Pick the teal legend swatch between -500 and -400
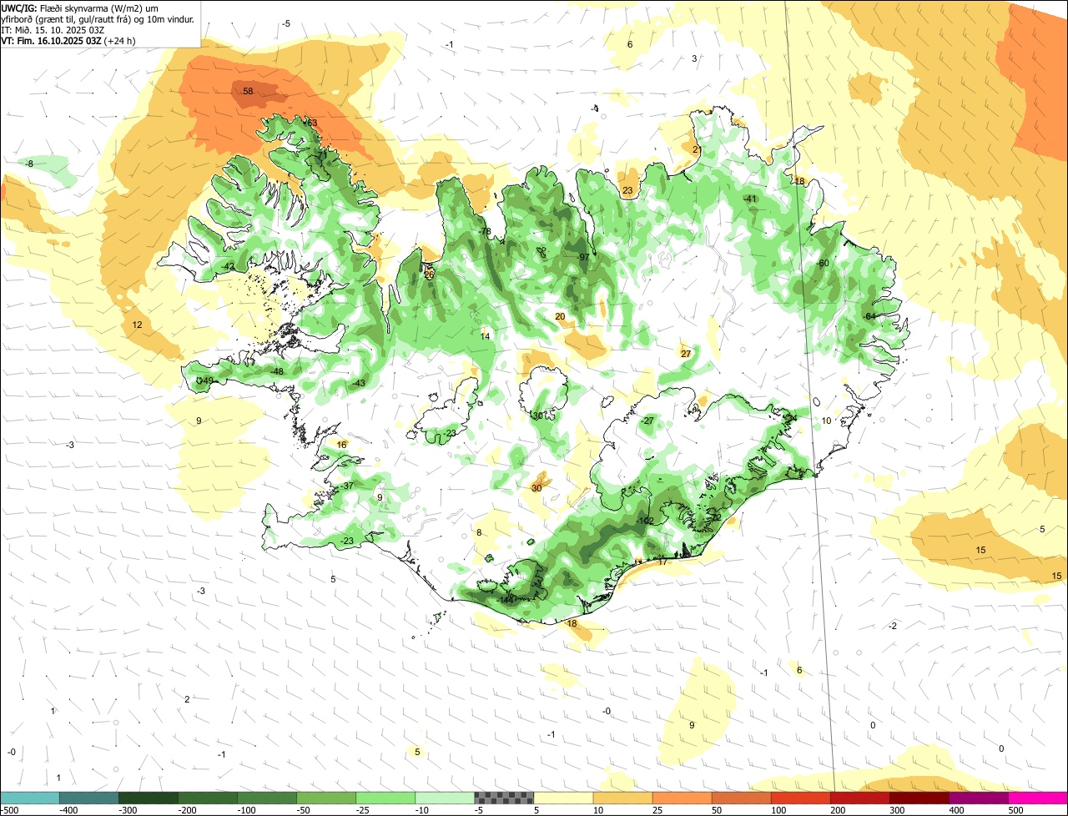The image size is (1068, 816). [30, 798]
